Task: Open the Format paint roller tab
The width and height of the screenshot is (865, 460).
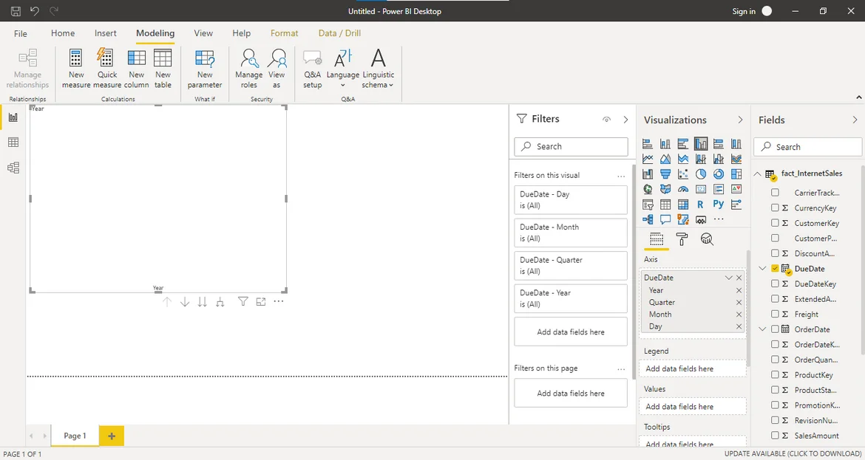Action: (x=682, y=239)
